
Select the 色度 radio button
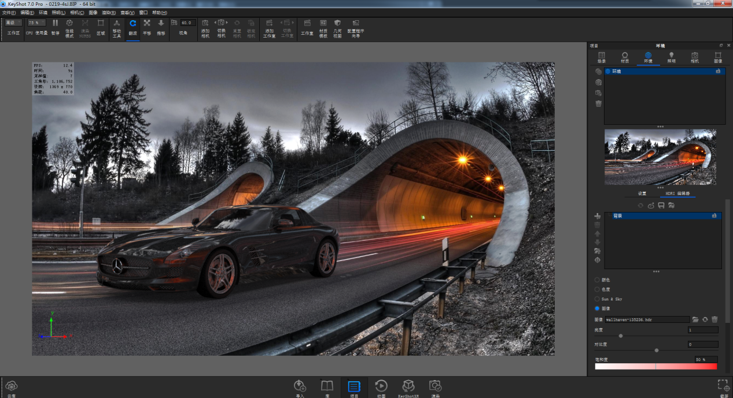(x=598, y=289)
